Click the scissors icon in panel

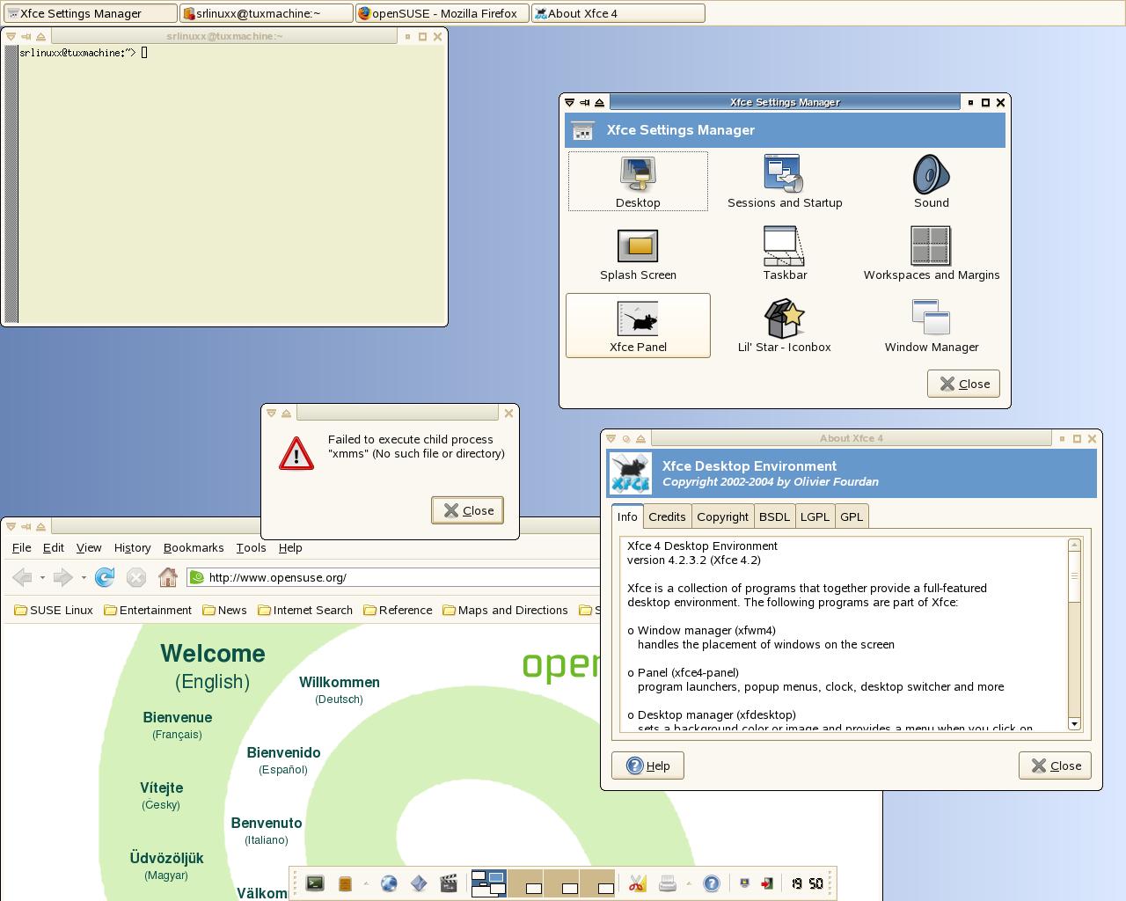[637, 883]
